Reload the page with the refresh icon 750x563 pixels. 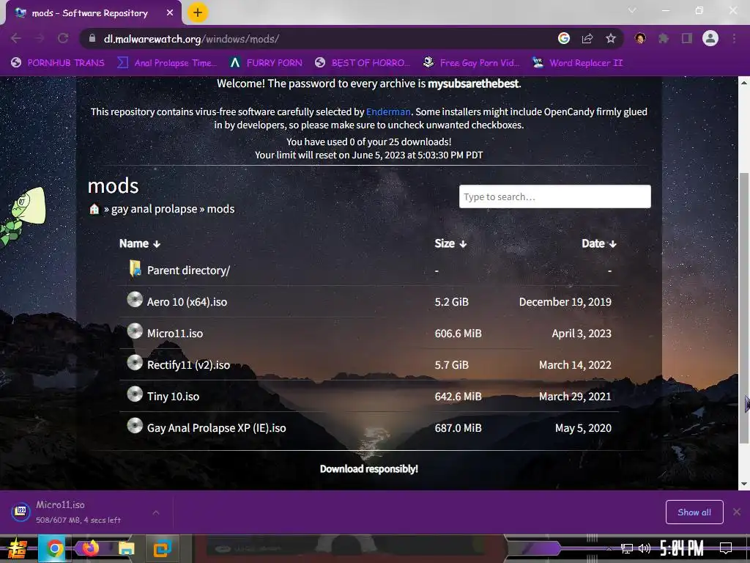[x=63, y=38]
